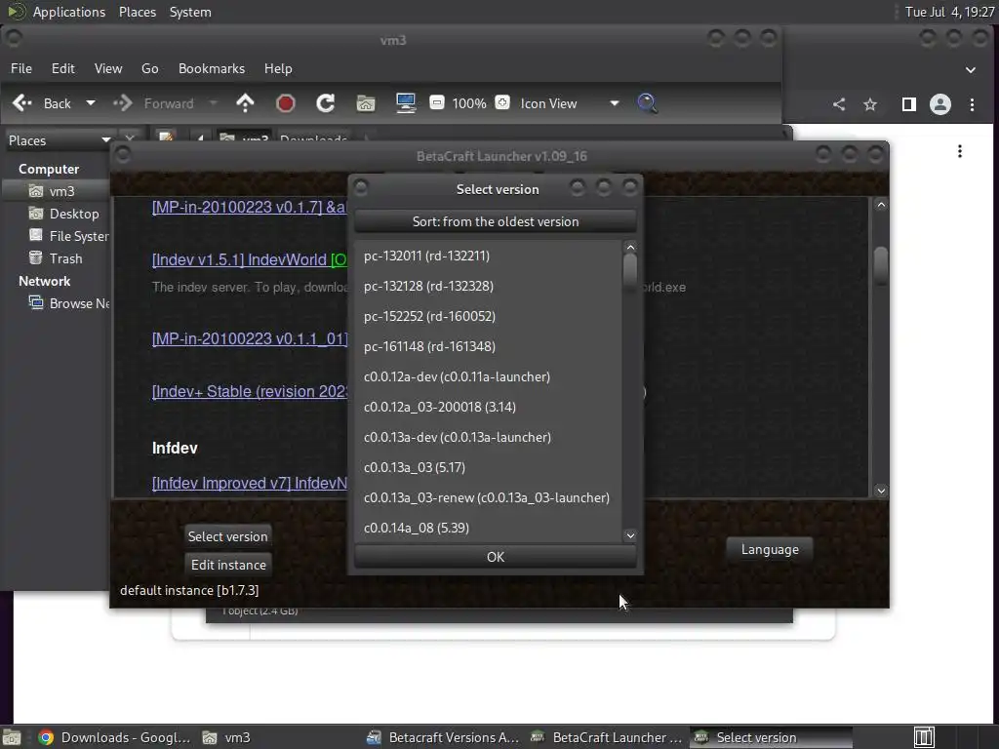
Task: Open the Icon View mode dropdown
Action: click(570, 103)
